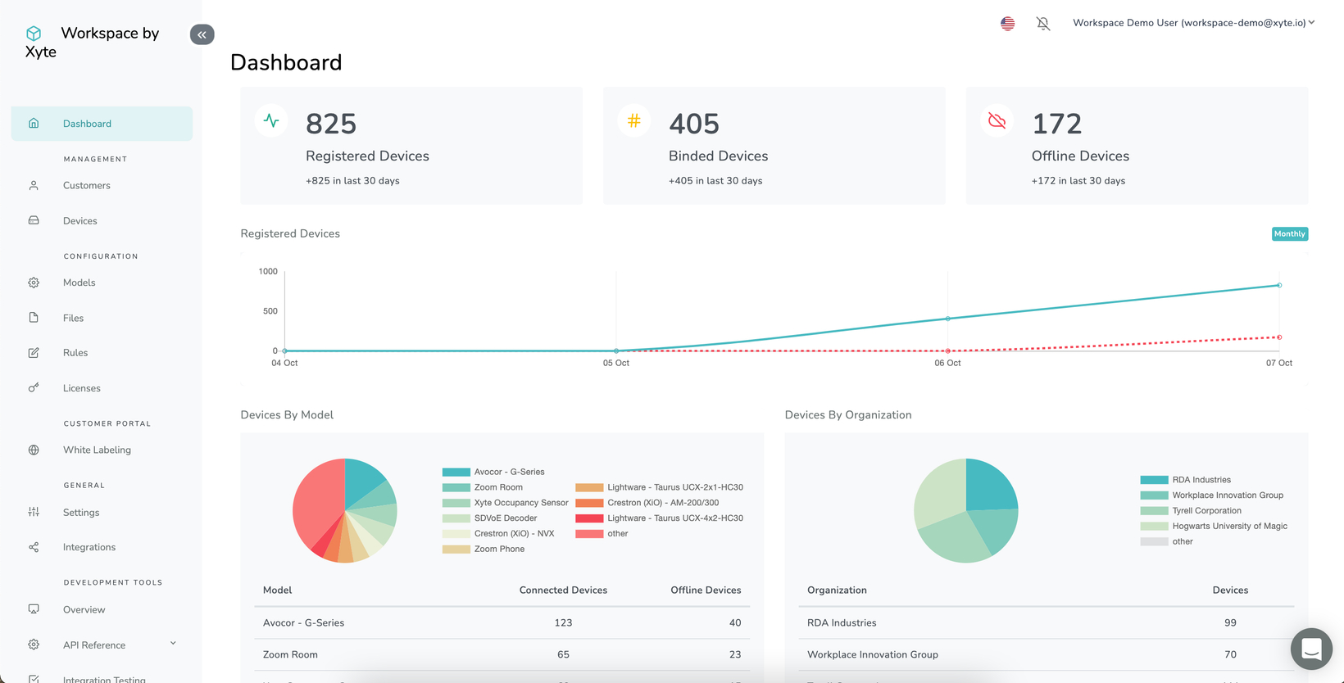Click the Integrations share icon
The width and height of the screenshot is (1344, 683).
[x=34, y=547]
